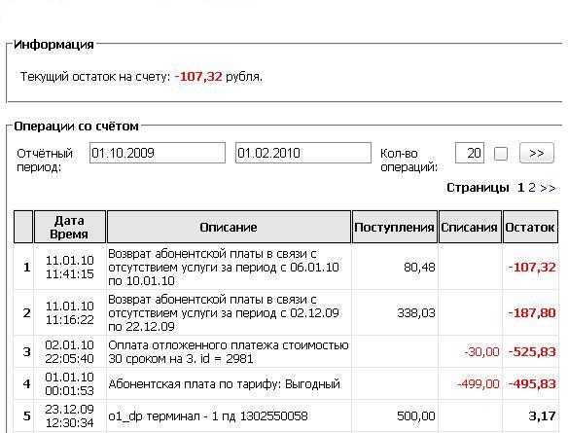Click incoming amount 500,00
Viewport: 568px width, 433px height.
pyautogui.click(x=416, y=415)
